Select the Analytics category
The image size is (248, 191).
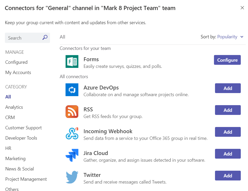click(x=14, y=107)
